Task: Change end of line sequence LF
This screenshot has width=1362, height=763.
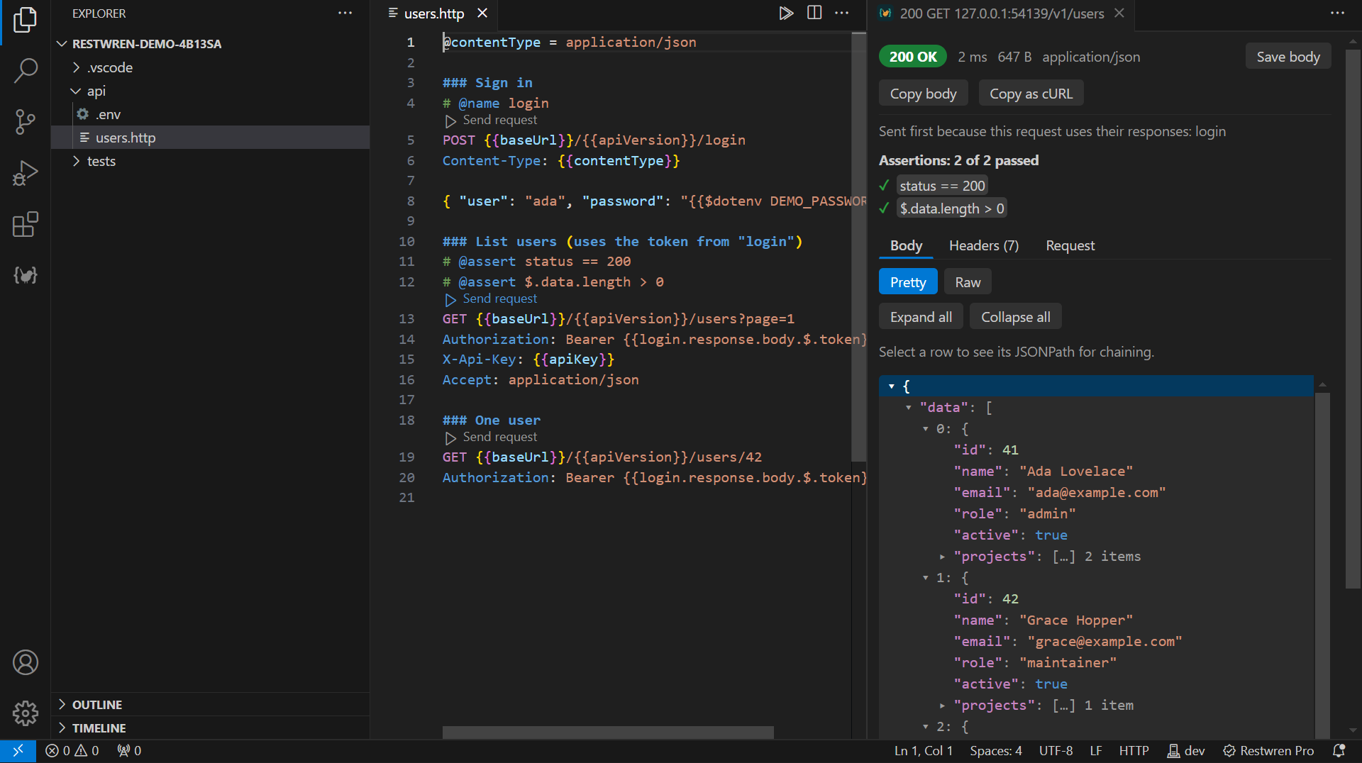Action: [1095, 750]
